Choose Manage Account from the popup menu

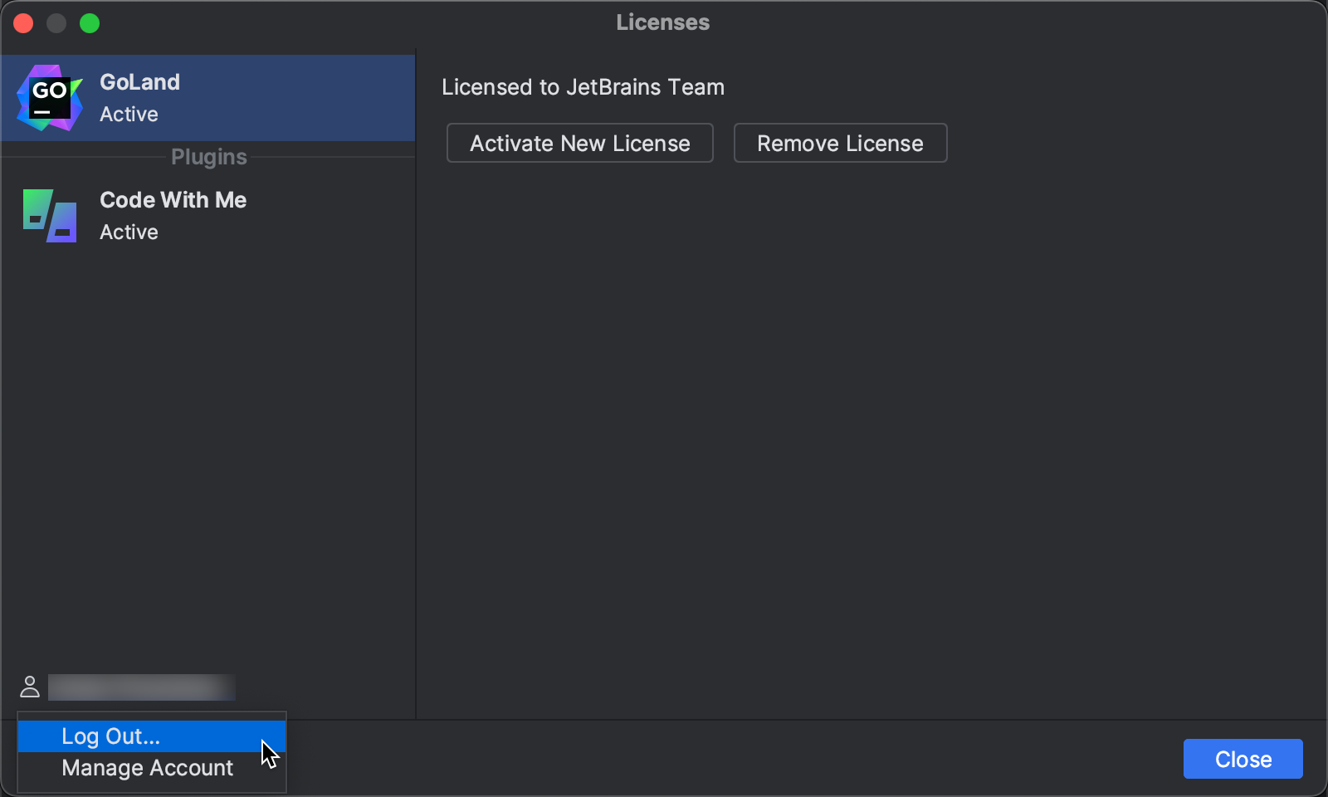coord(147,768)
